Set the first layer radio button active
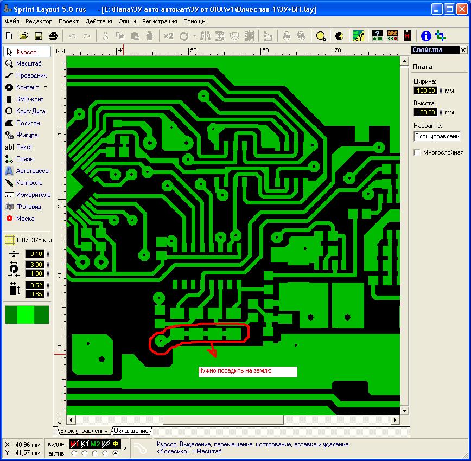The height and width of the screenshot is (461, 471). 74,453
